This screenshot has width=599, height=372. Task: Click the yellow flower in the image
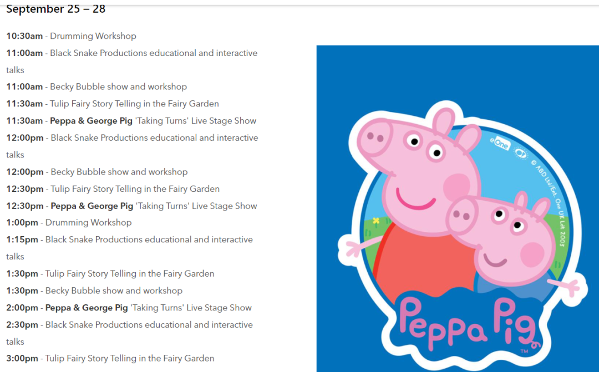tap(376, 221)
